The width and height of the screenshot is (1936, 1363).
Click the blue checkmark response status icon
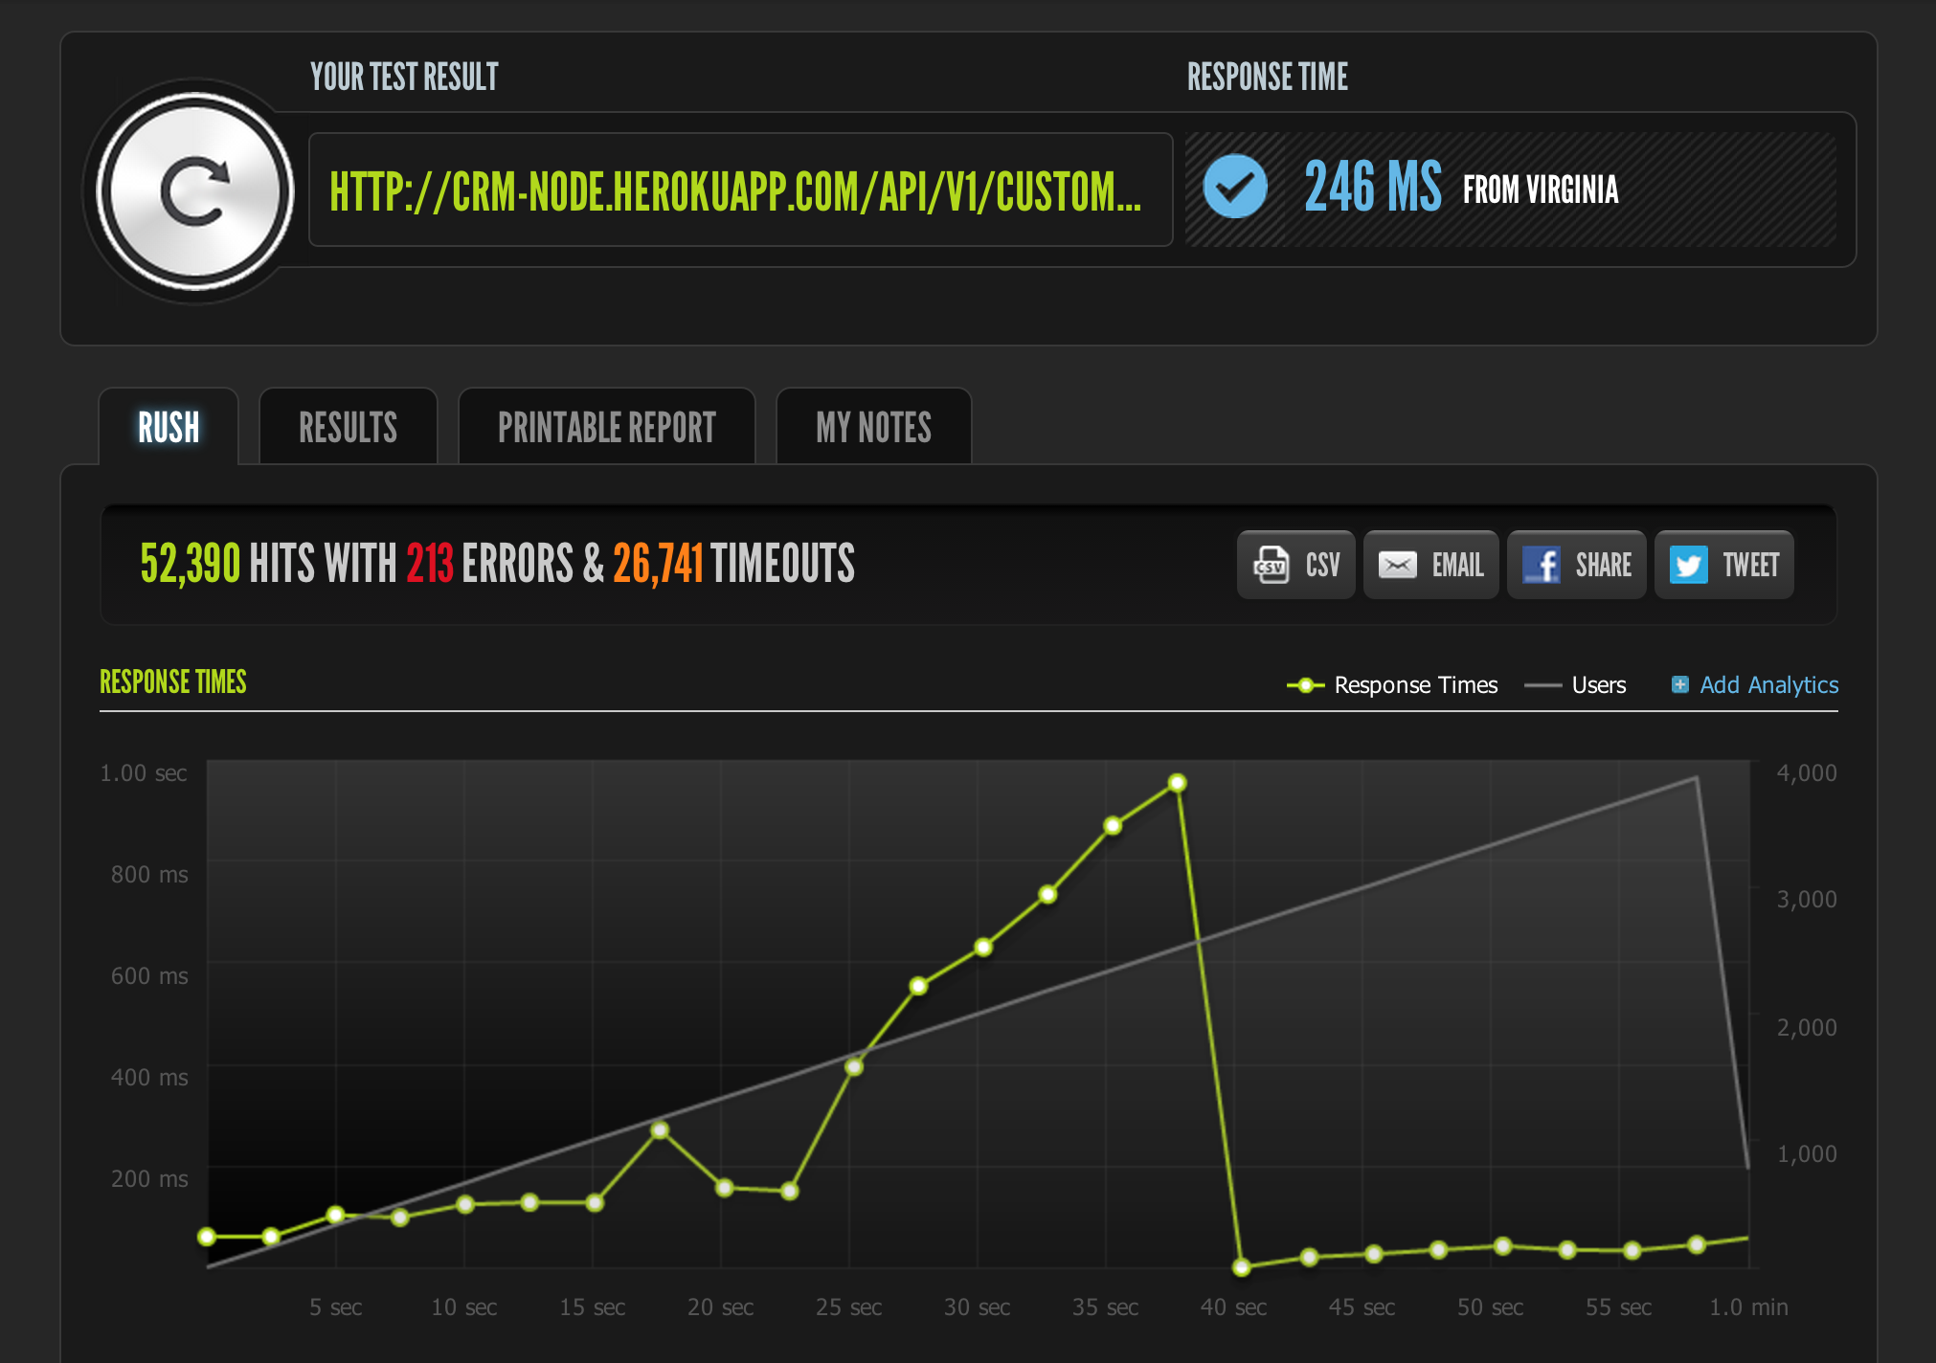(x=1235, y=187)
